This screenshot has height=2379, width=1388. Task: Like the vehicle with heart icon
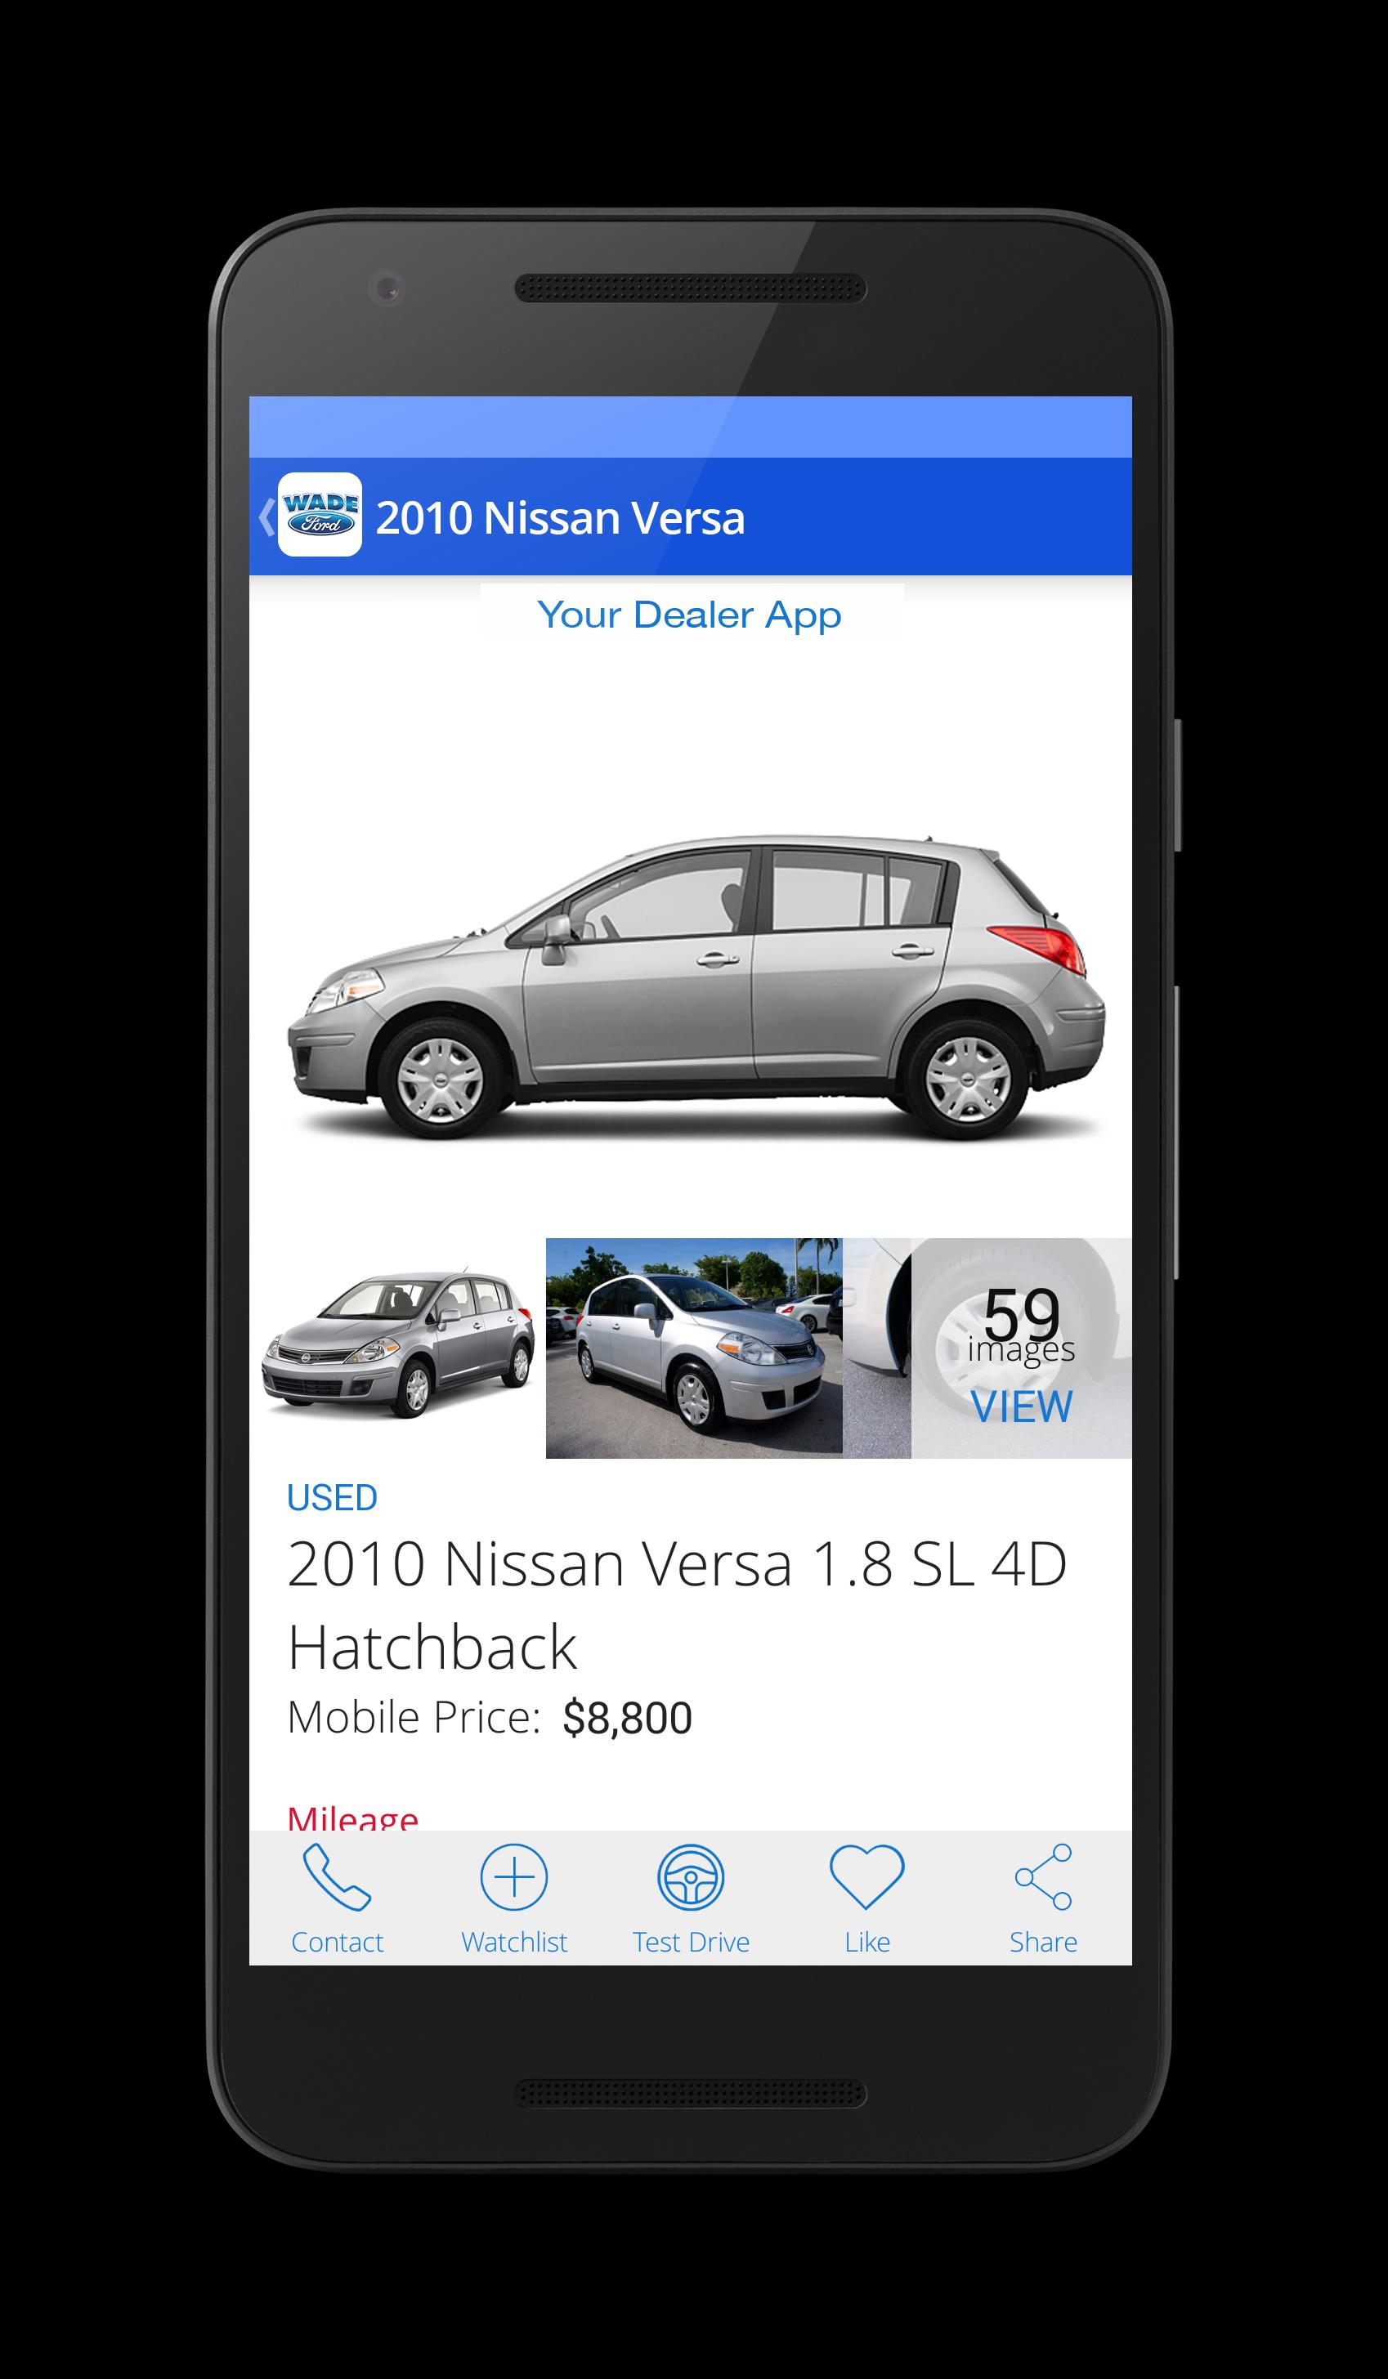coord(866,1876)
